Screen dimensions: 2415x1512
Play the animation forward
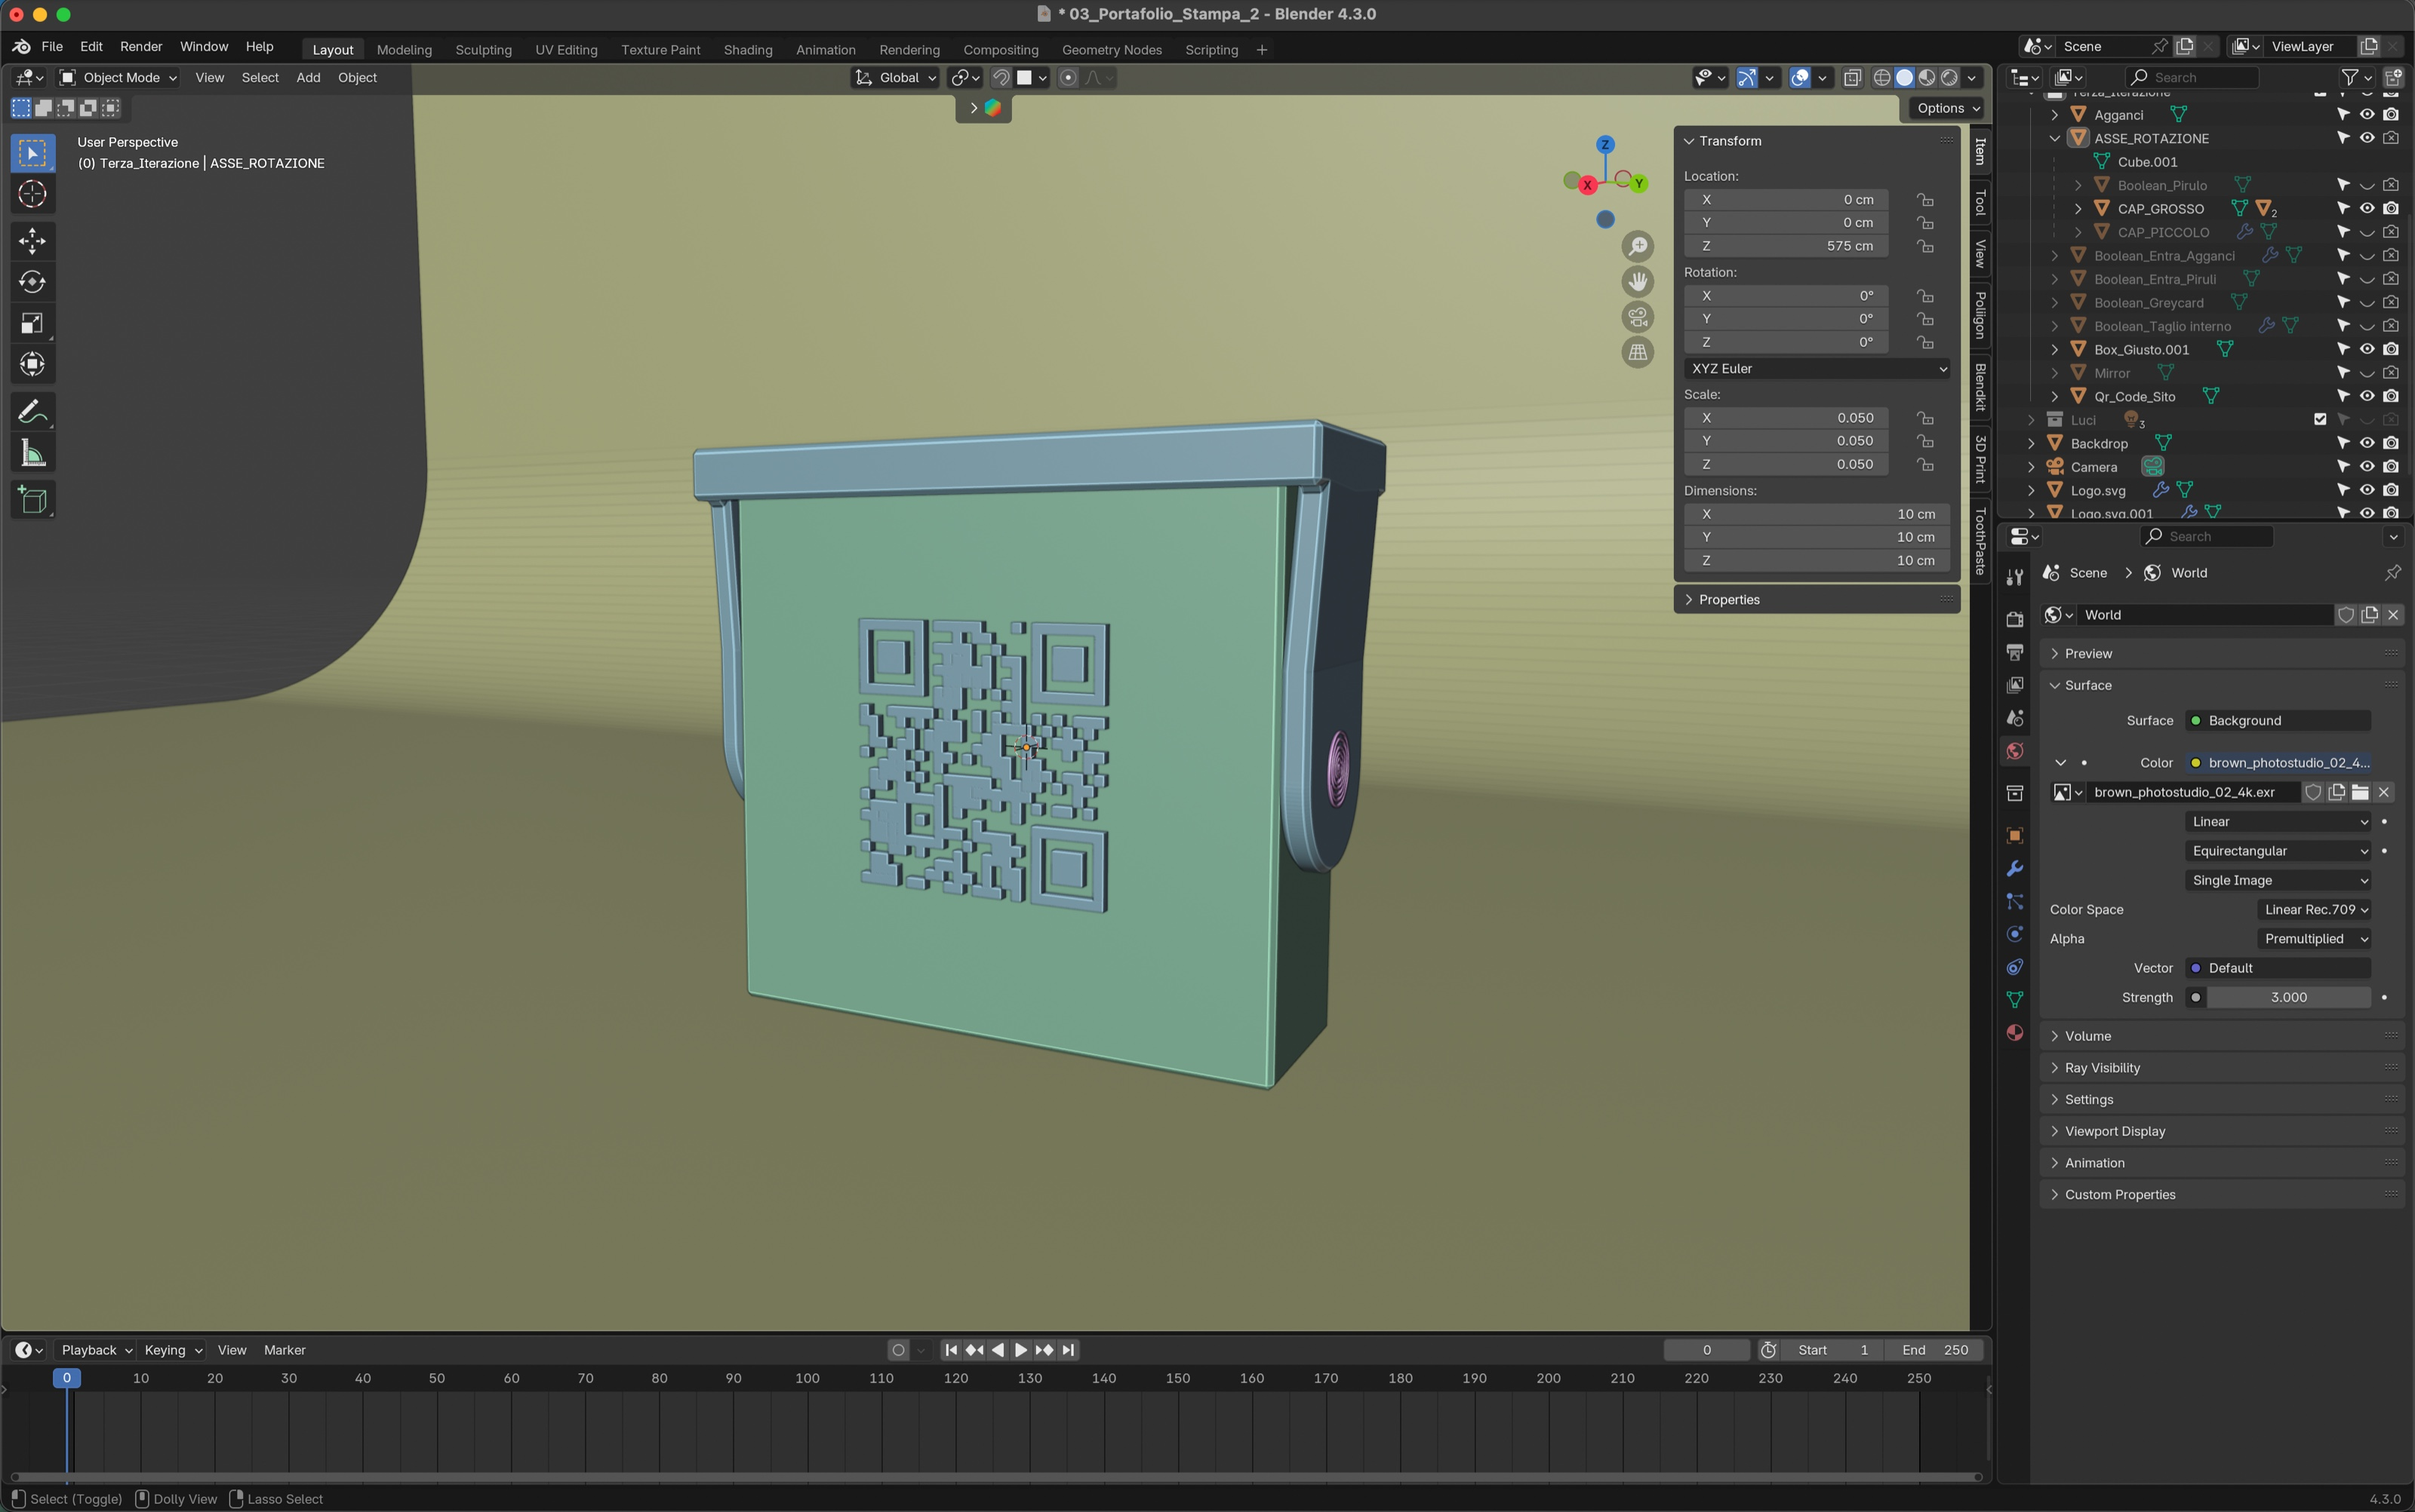[1021, 1350]
